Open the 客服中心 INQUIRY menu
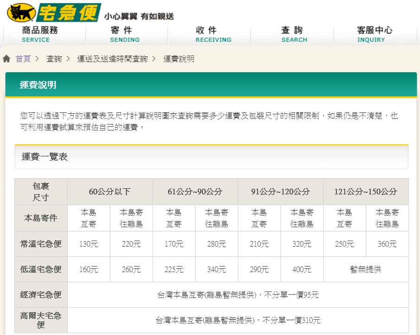Screen dimensions: 420x335 pos(375,34)
